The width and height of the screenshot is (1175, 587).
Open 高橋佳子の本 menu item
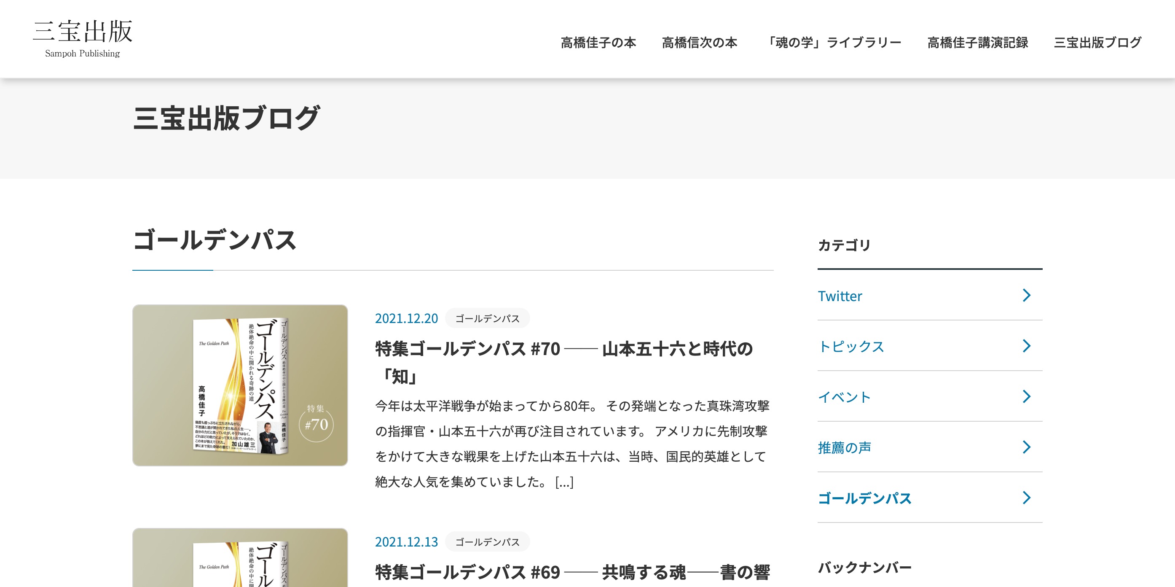pyautogui.click(x=598, y=43)
